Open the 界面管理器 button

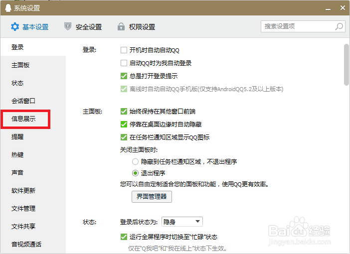(152, 196)
